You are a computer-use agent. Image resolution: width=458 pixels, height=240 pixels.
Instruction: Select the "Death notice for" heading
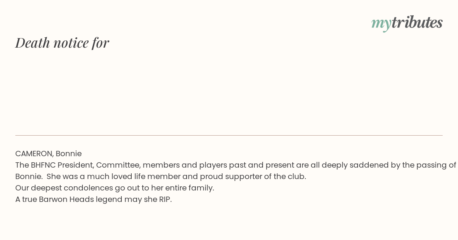pyautogui.click(x=62, y=43)
